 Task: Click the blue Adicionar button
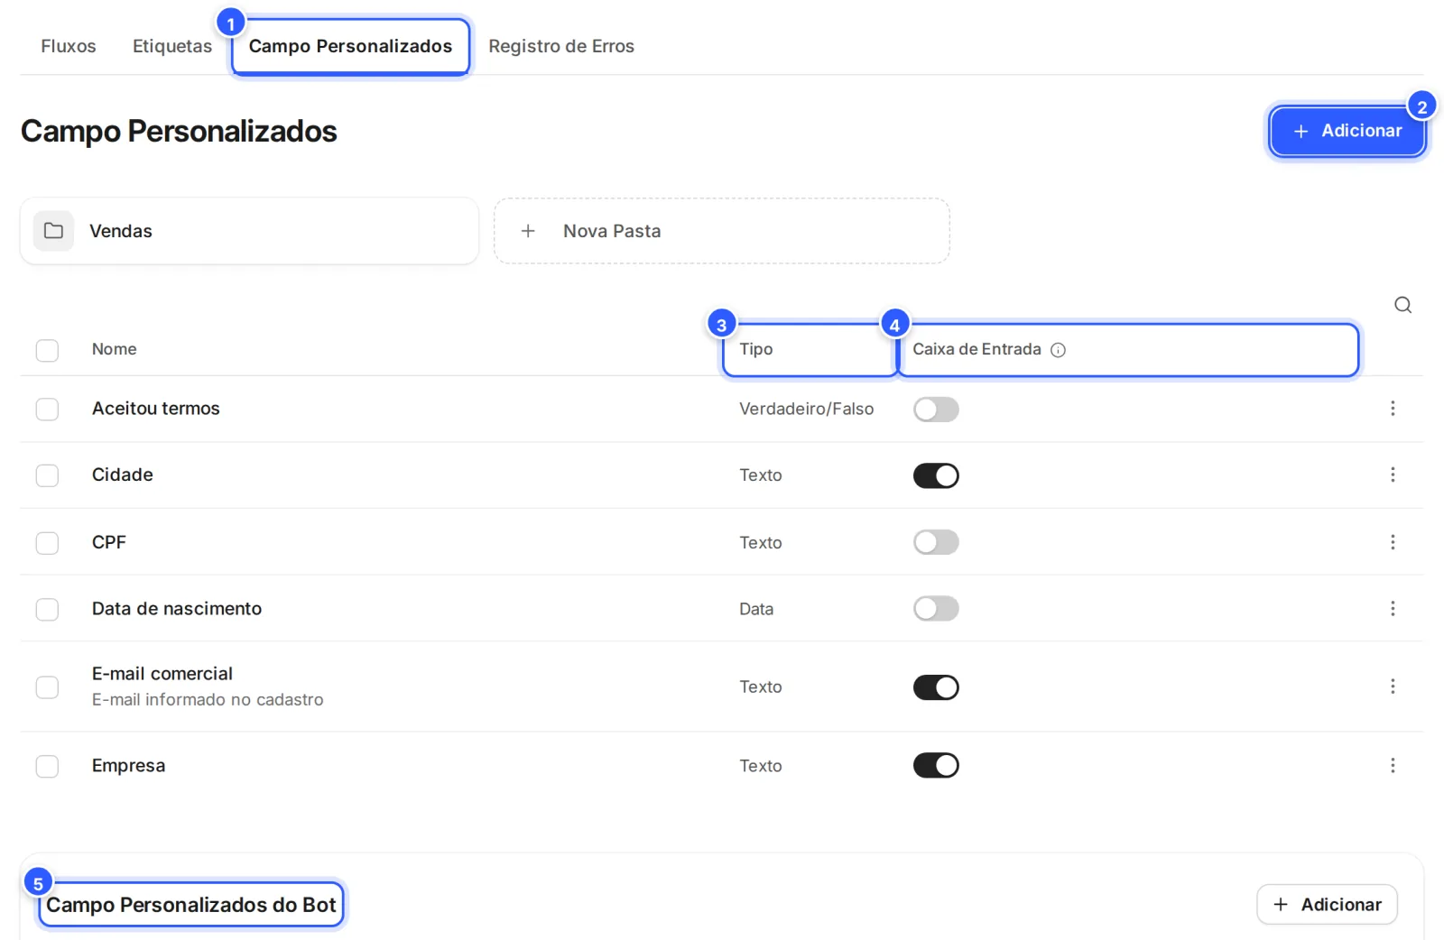point(1347,131)
